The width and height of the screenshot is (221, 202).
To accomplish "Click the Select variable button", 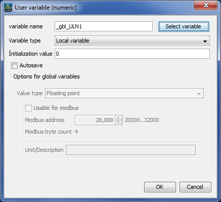I will coord(184,26).
